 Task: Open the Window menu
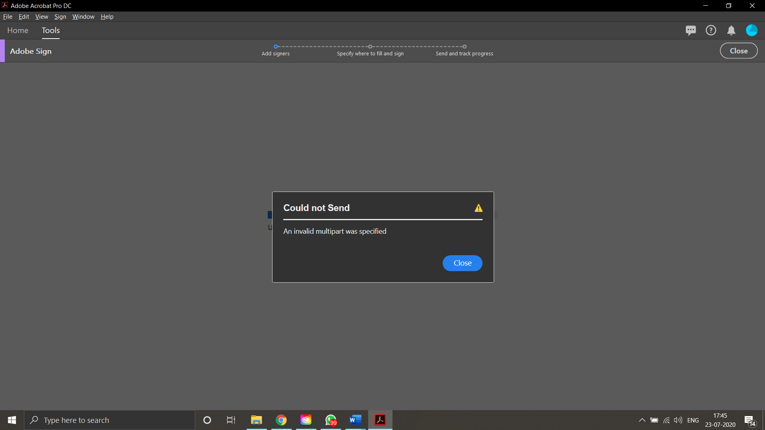coord(83,16)
